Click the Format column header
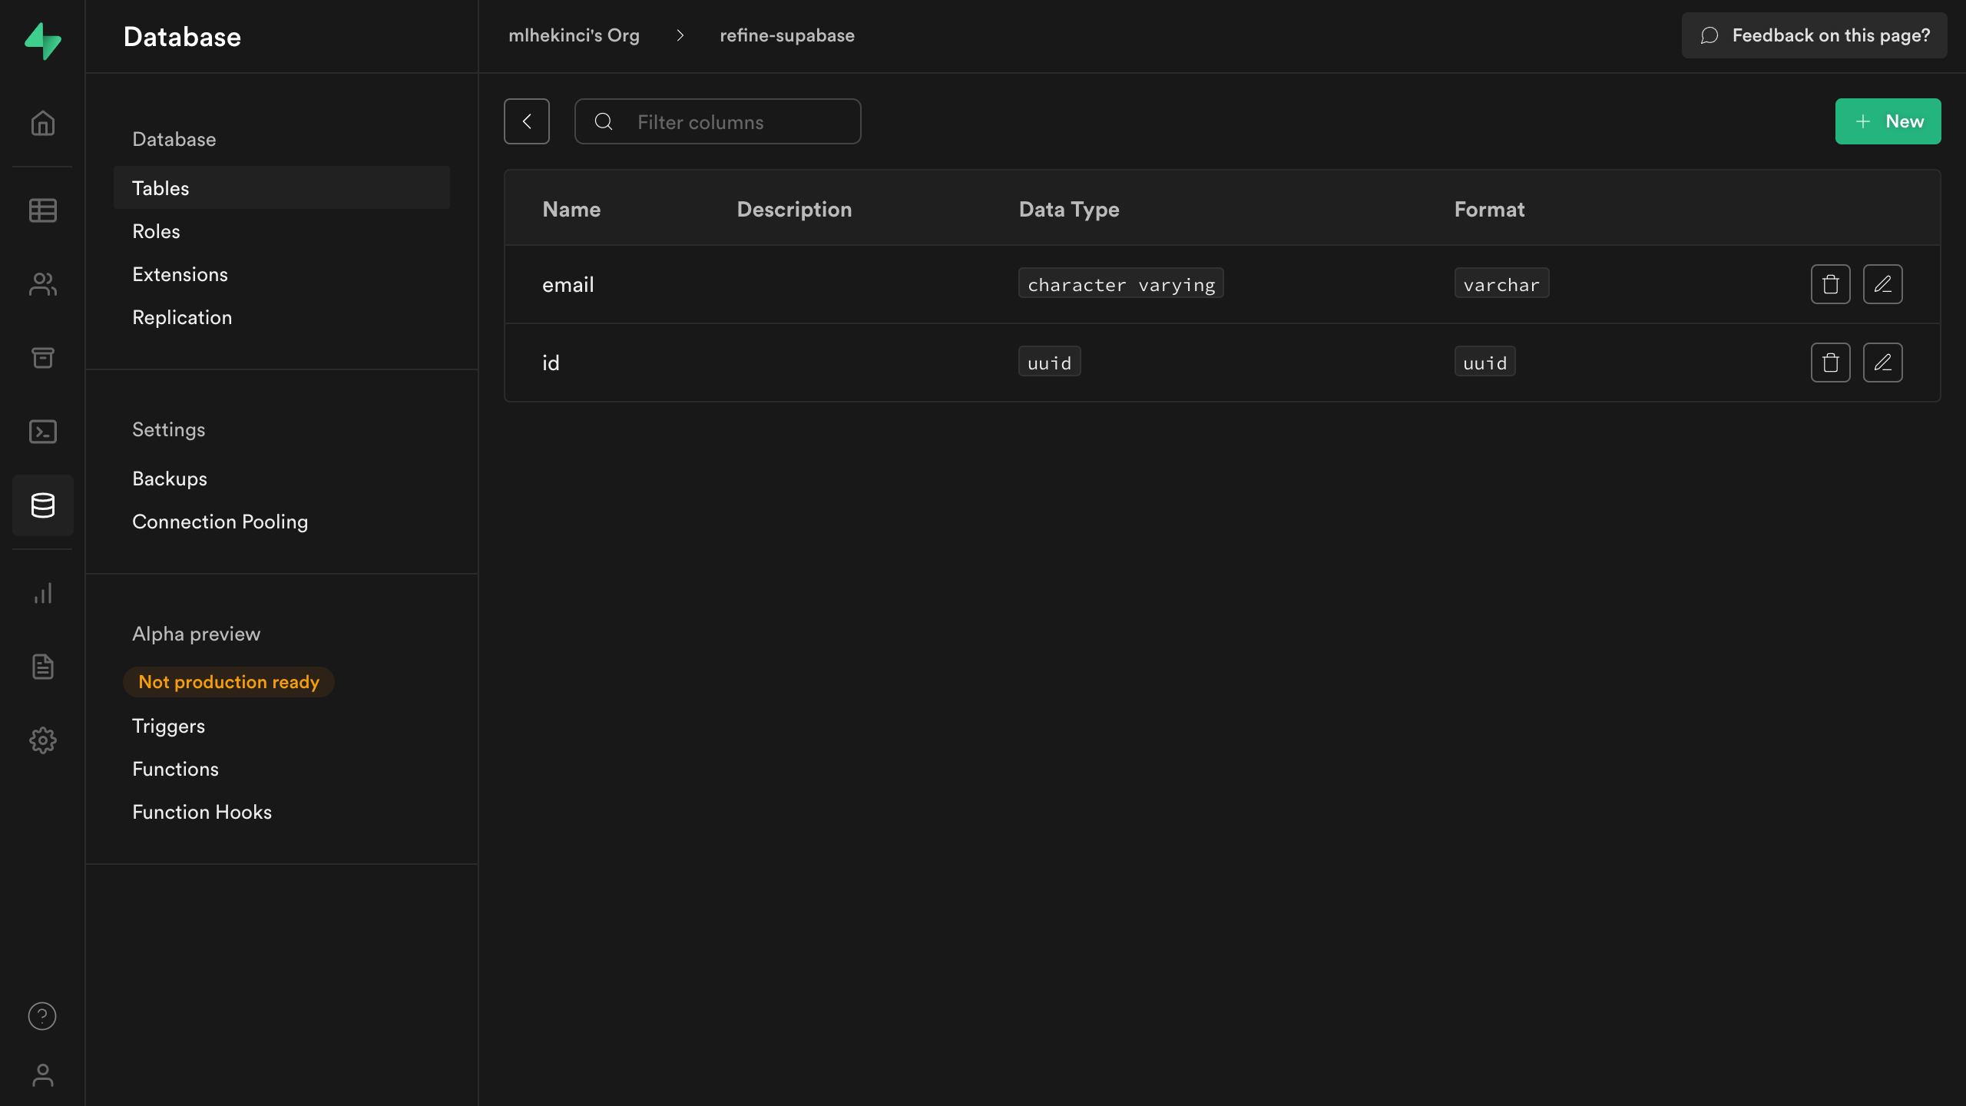The height and width of the screenshot is (1106, 1966). point(1489,209)
